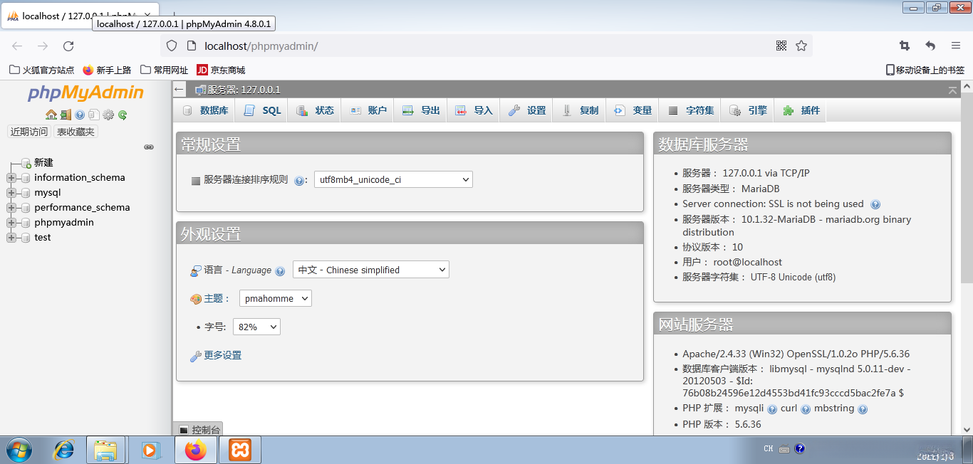Expand the test database tree node
Image resolution: width=973 pixels, height=464 pixels.
tap(11, 238)
